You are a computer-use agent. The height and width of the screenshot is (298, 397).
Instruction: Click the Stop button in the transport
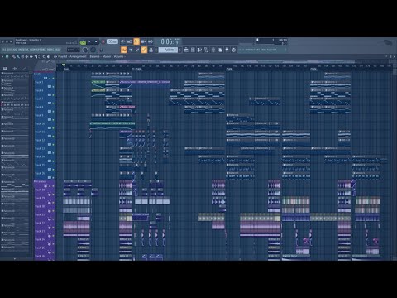click(x=96, y=42)
